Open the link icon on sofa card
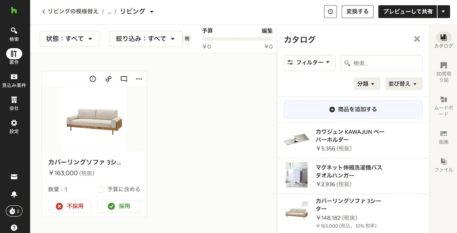The width and height of the screenshot is (457, 233). [108, 79]
